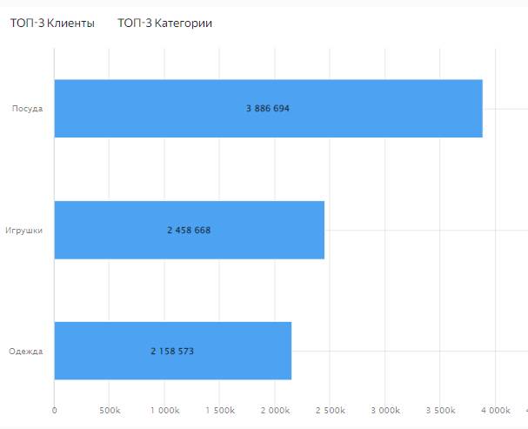Click the 2 000k axis tick label
528x429 pixels.
point(275,409)
